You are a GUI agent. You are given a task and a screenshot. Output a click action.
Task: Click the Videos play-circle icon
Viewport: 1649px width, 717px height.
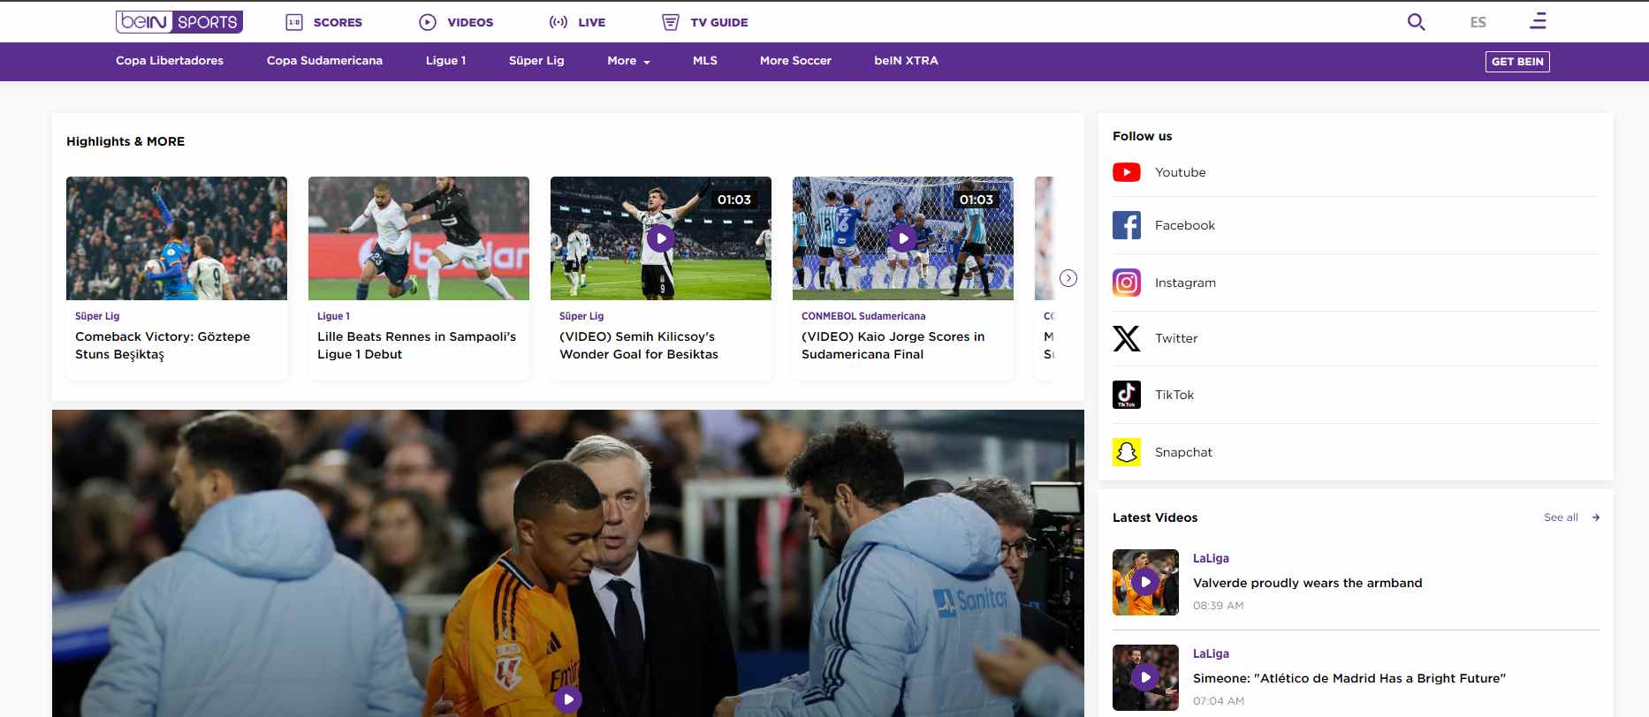428,22
